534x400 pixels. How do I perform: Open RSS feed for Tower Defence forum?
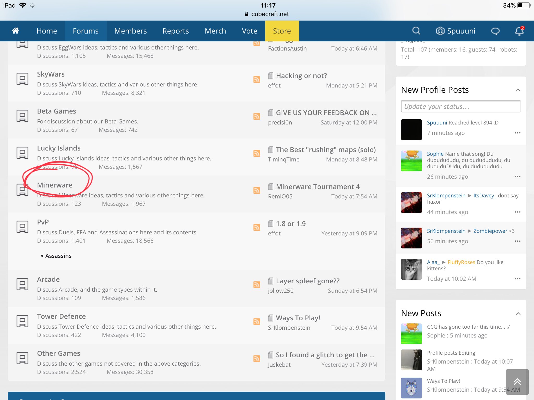(257, 321)
